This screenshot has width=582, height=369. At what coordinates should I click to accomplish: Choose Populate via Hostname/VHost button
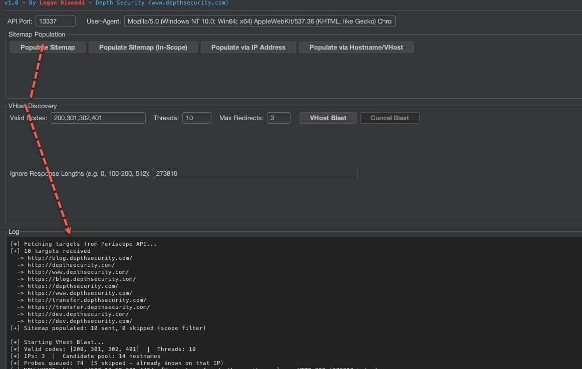coord(356,48)
